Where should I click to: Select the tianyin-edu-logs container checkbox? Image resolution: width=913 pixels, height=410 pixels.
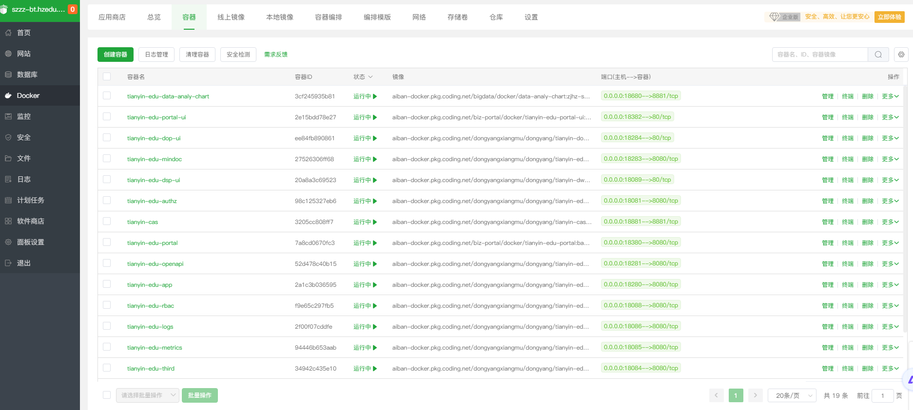pyautogui.click(x=107, y=326)
